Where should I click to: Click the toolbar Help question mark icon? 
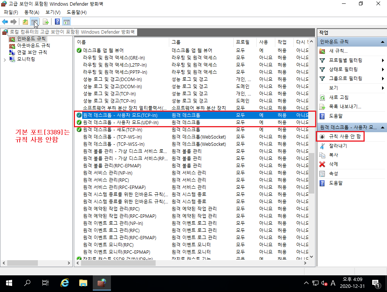click(x=57, y=22)
